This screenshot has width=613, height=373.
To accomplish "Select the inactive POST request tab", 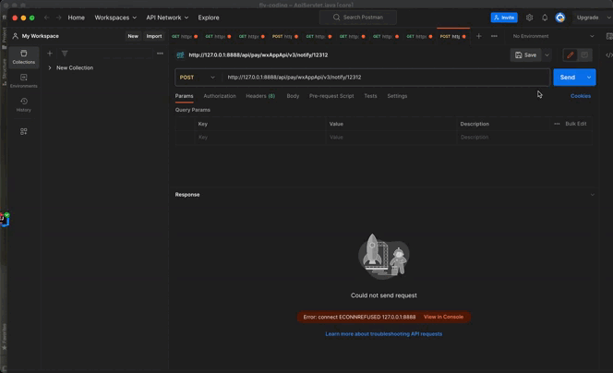I will [285, 36].
